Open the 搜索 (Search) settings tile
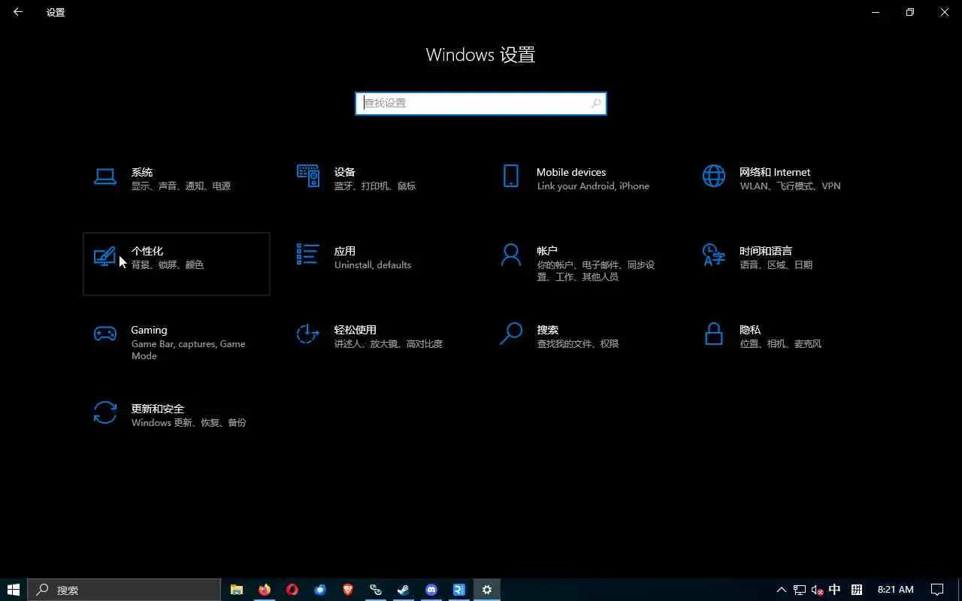The image size is (962, 601). pos(582,343)
